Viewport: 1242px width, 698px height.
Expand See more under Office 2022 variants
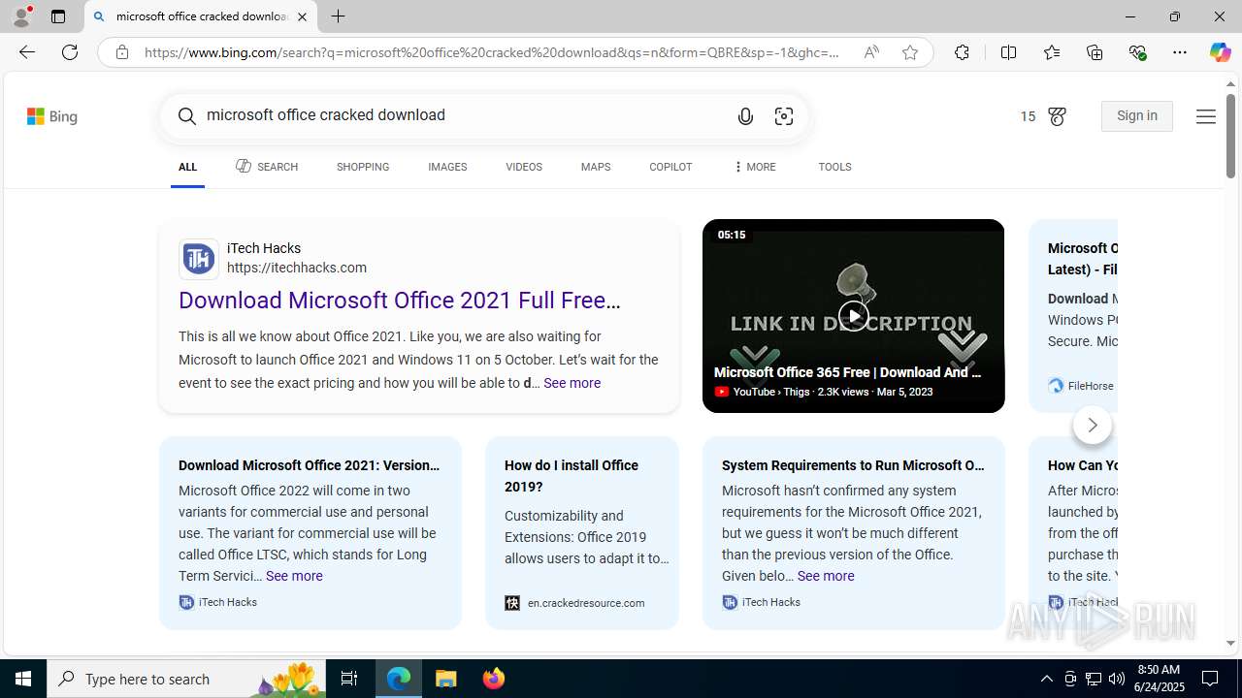[x=294, y=576]
